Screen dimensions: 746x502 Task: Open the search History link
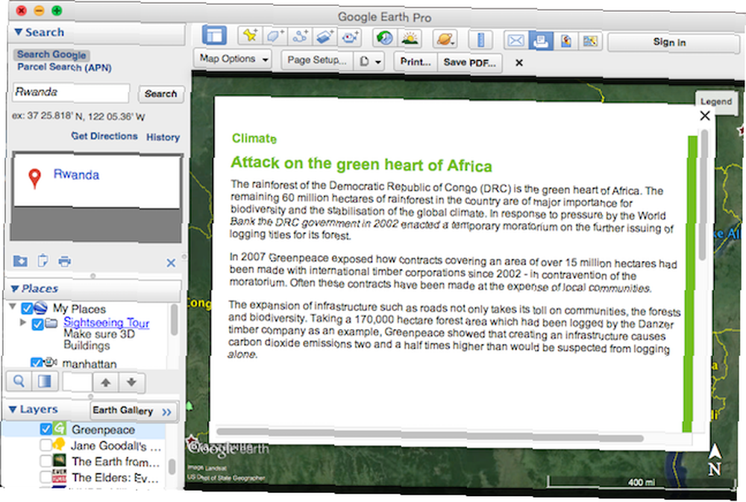[x=163, y=137]
